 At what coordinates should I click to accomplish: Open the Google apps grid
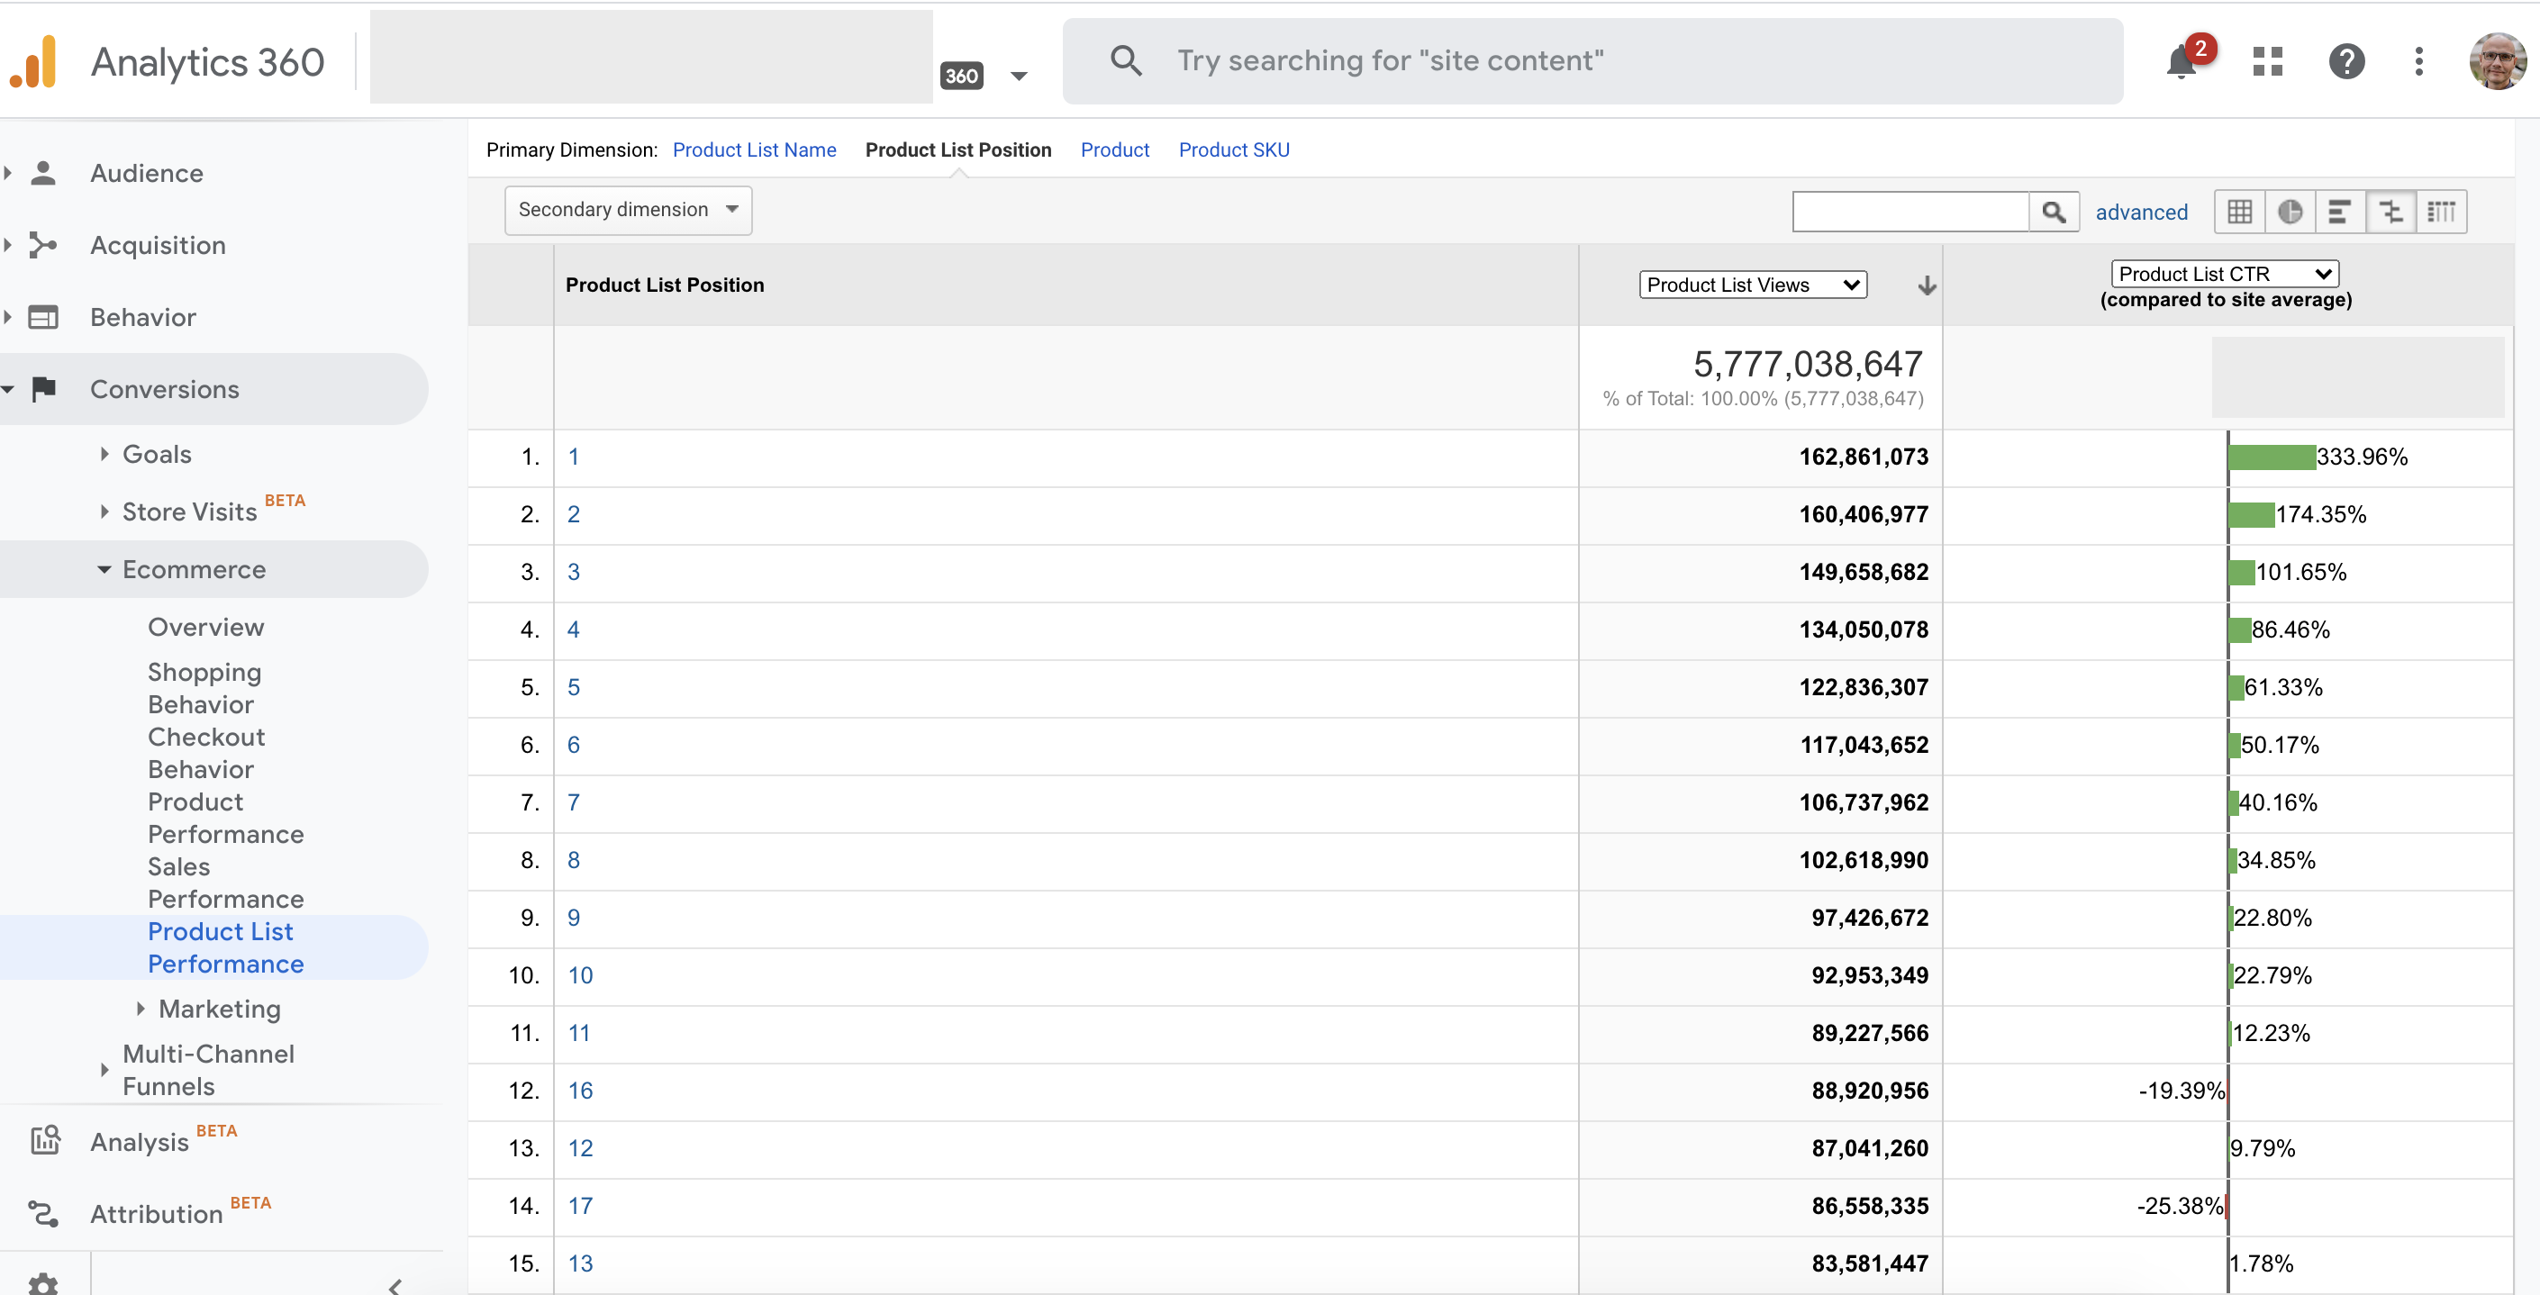tap(2268, 61)
